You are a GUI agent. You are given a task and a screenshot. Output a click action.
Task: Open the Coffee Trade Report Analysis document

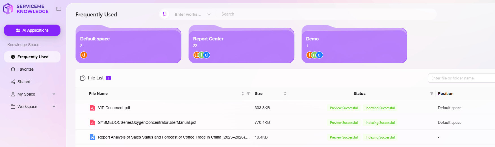[x=174, y=137]
